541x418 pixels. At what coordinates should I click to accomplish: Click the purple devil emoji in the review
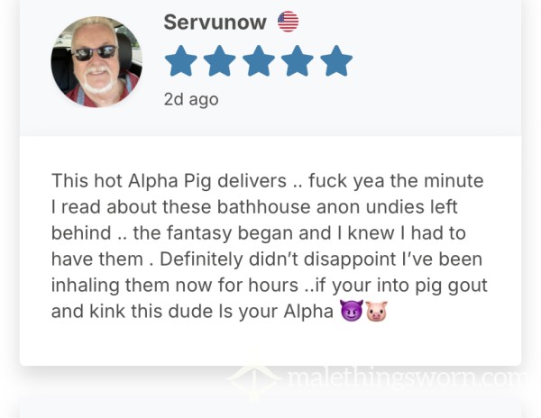coord(352,311)
